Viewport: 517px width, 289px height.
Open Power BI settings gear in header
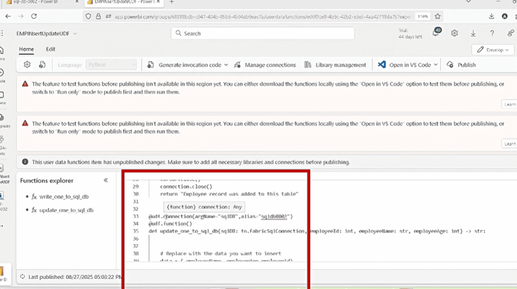(x=454, y=33)
